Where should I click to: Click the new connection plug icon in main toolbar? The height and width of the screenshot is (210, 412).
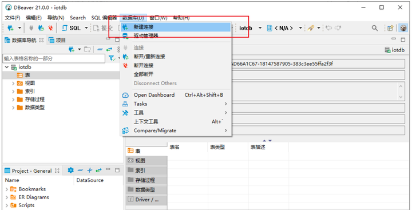[x=10, y=28]
